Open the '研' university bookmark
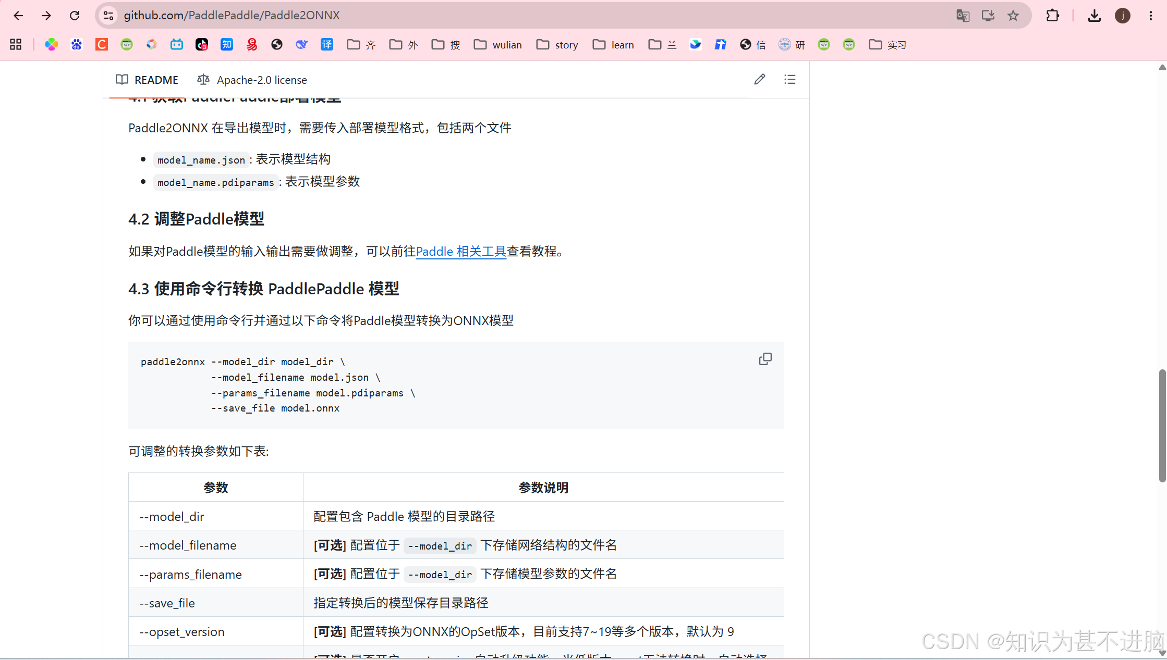The width and height of the screenshot is (1167, 660). pyautogui.click(x=792, y=45)
